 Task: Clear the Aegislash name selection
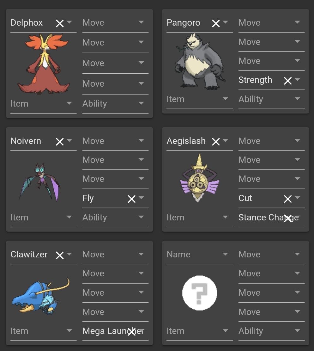(x=216, y=141)
